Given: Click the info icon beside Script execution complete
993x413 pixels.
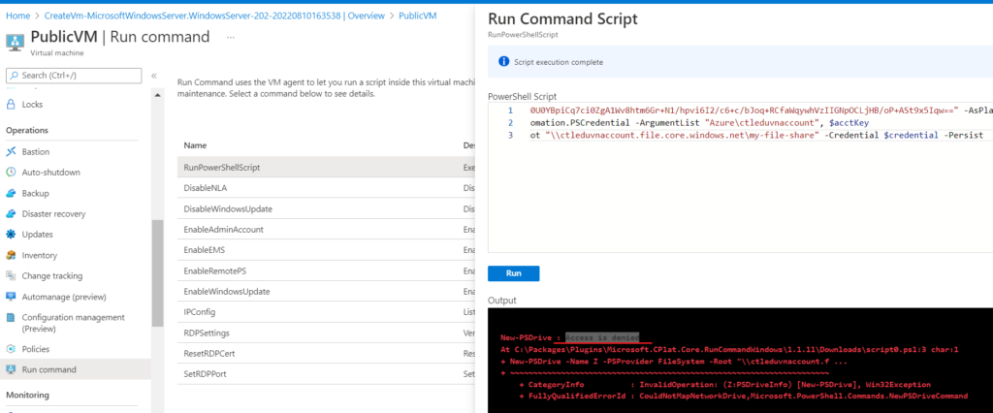Looking at the screenshot, I should tap(504, 61).
